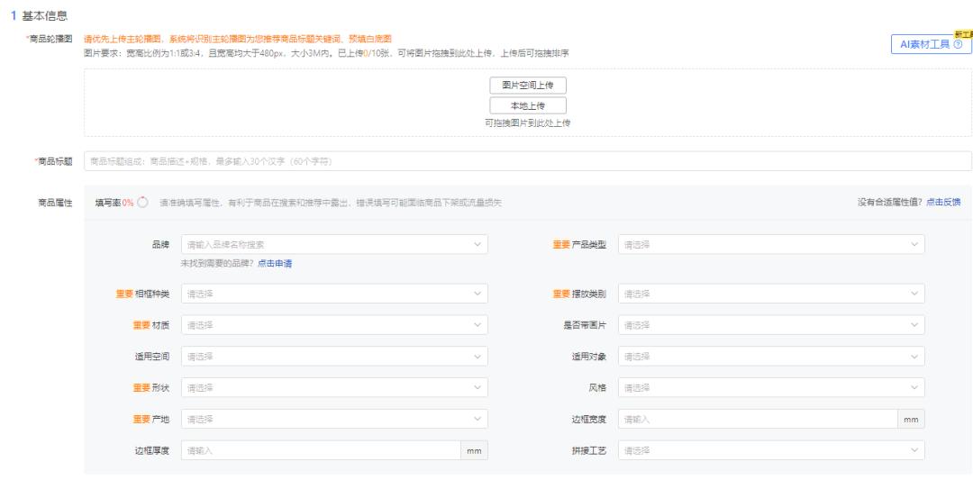Click the 边框厚度 input field

tap(321, 451)
